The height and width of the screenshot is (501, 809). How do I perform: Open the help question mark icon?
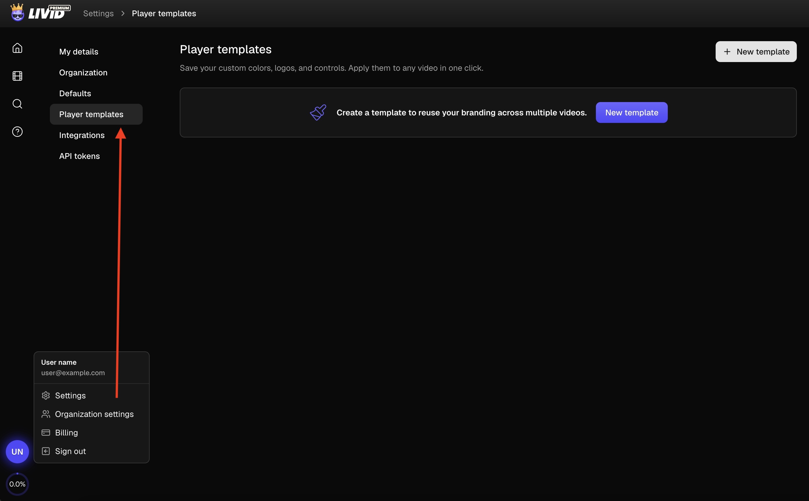[x=17, y=132]
